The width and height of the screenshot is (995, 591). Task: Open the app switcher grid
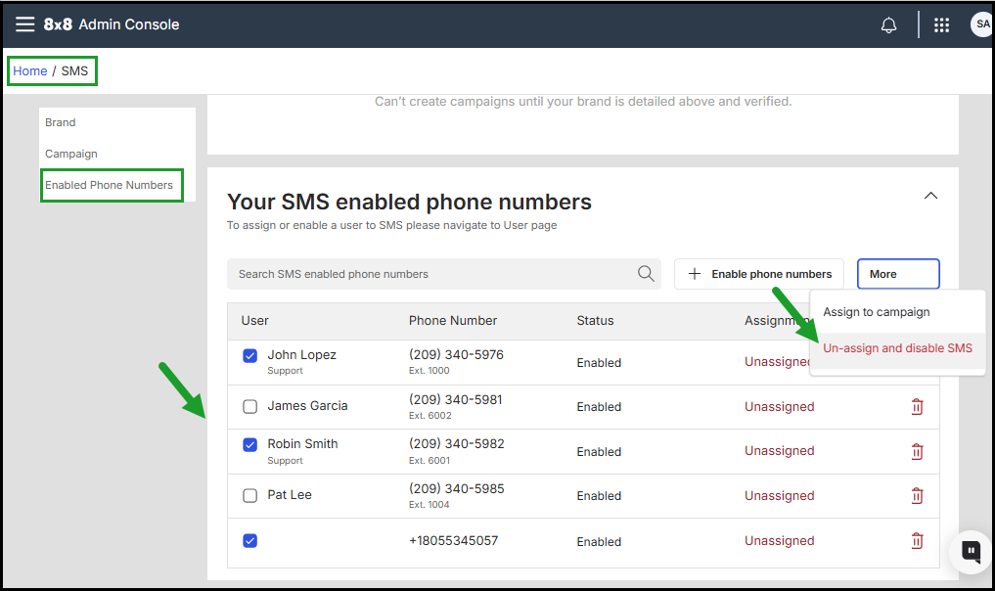(941, 25)
